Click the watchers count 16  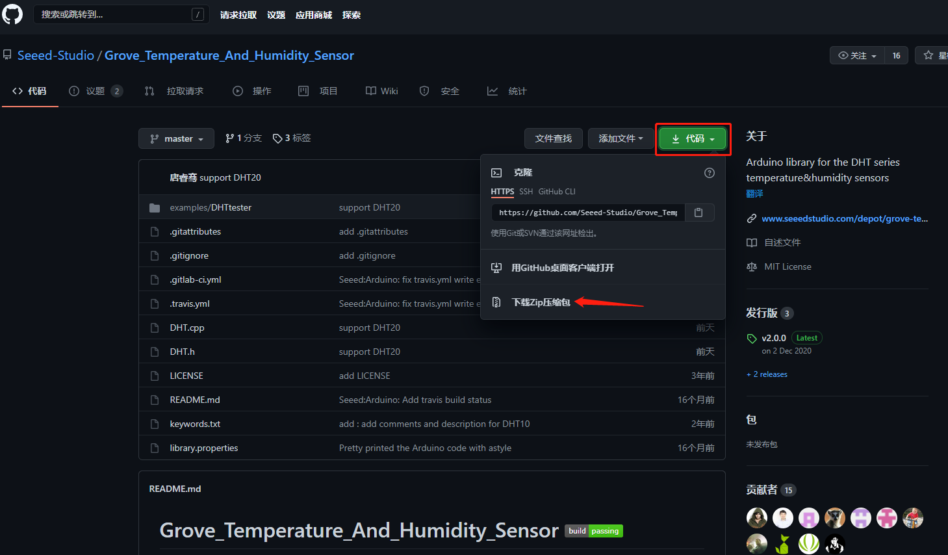click(896, 56)
